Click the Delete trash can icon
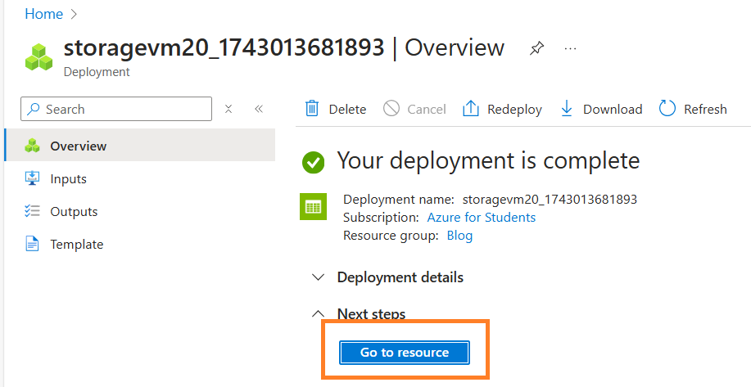The height and width of the screenshot is (387, 751). (x=312, y=109)
